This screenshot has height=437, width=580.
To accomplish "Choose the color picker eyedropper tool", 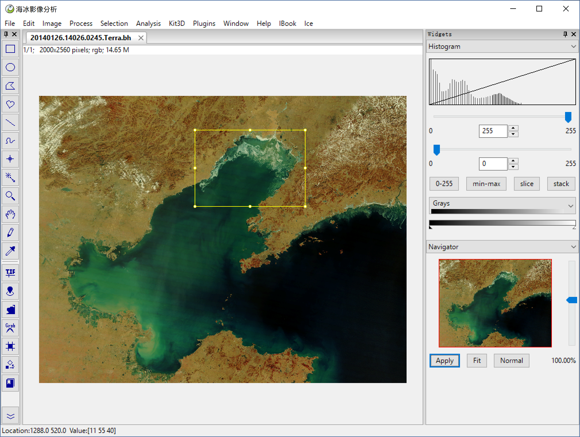I will point(10,251).
